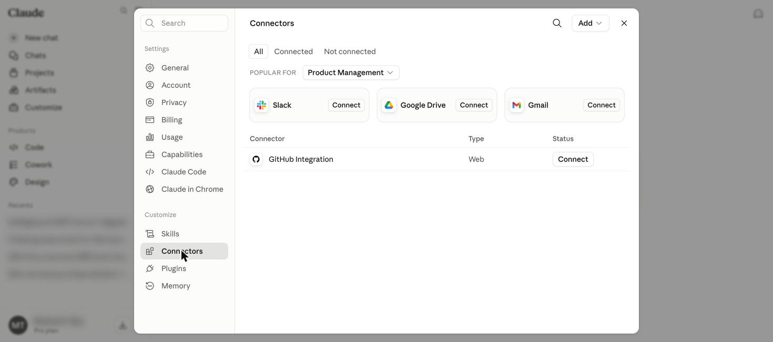773x342 pixels.
Task: Click the Gmail logo icon
Action: pos(516,105)
